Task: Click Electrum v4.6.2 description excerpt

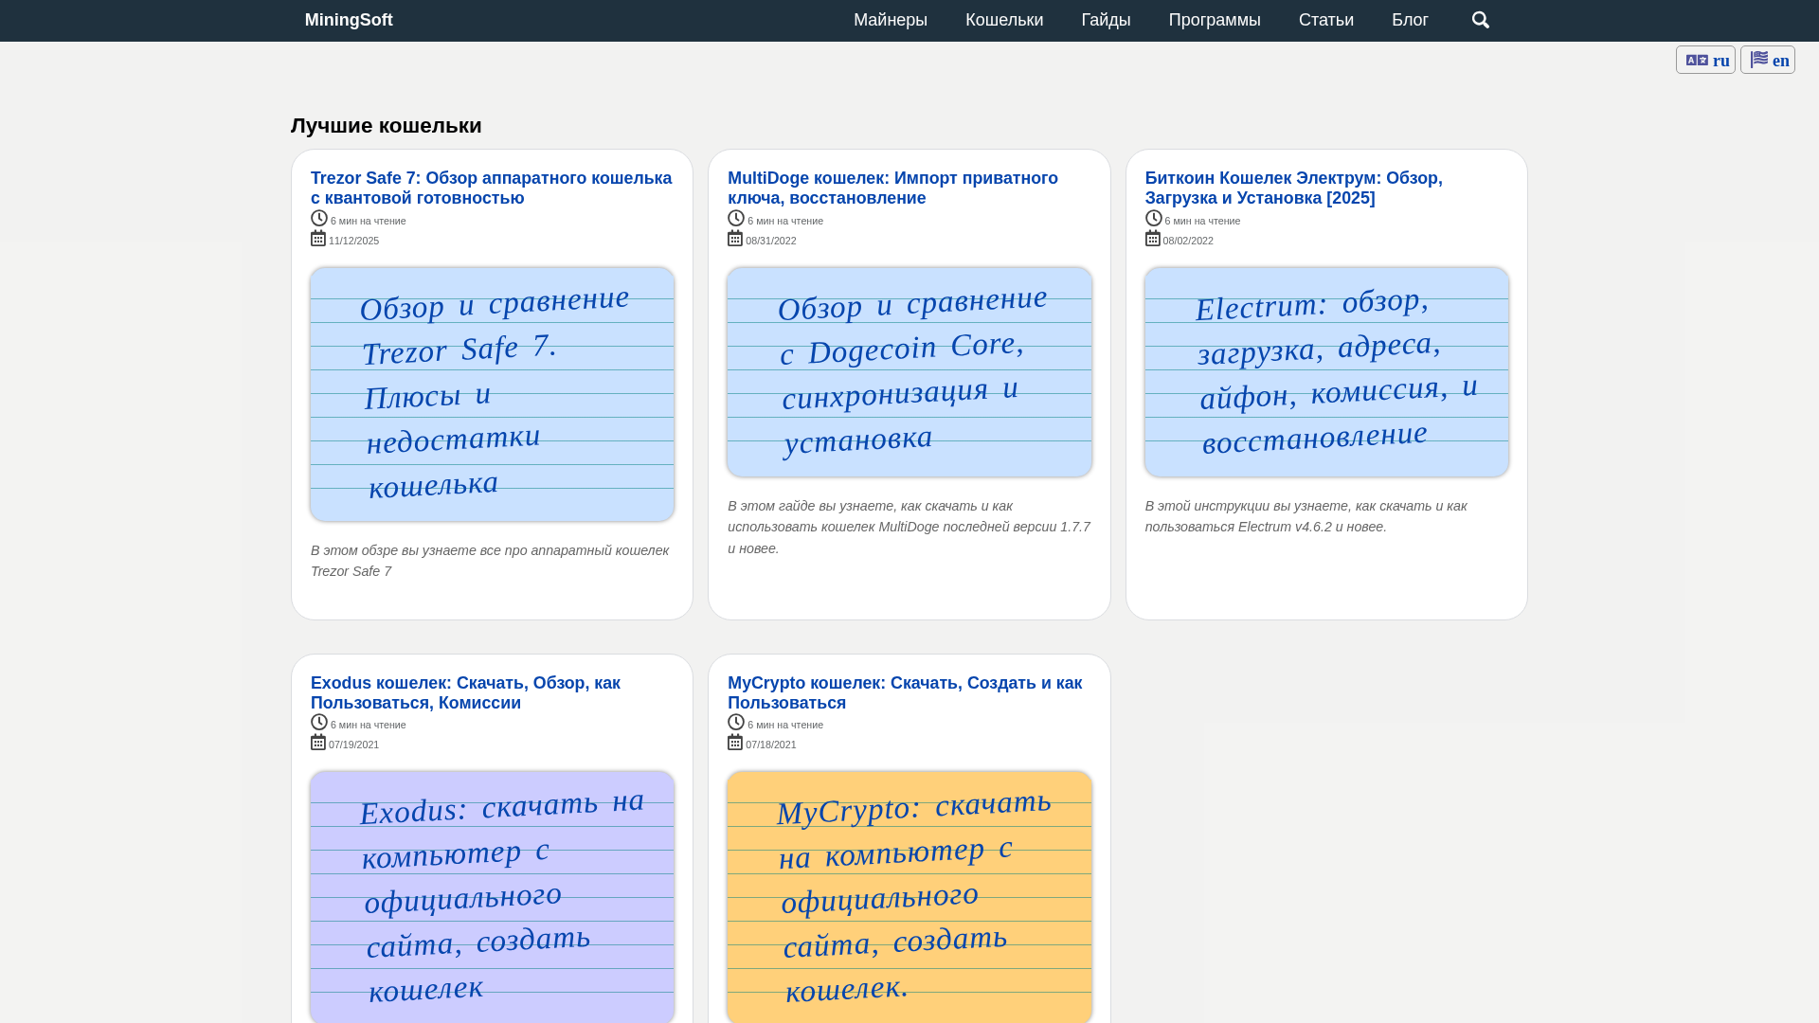Action: click(x=1306, y=516)
